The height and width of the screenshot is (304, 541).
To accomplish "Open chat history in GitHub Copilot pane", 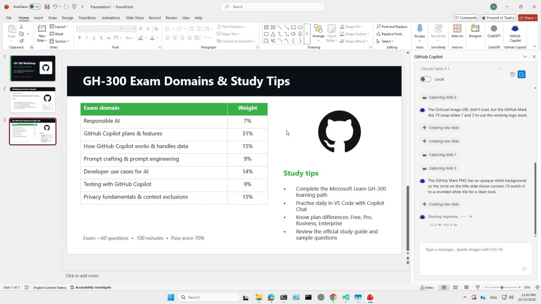I will [512, 74].
